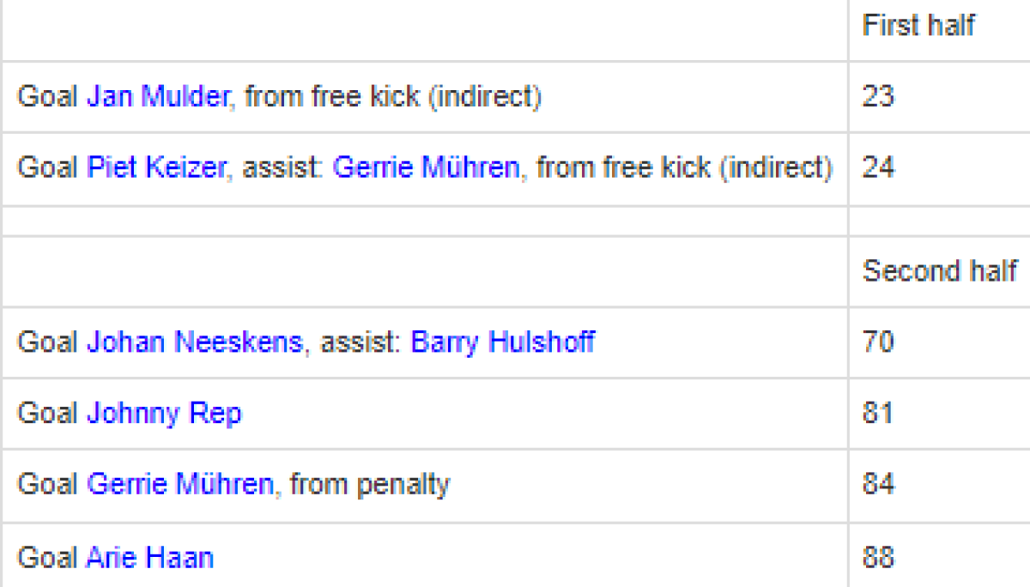The image size is (1030, 587).
Task: Click the 'First half' header cell
Action: 918,26
